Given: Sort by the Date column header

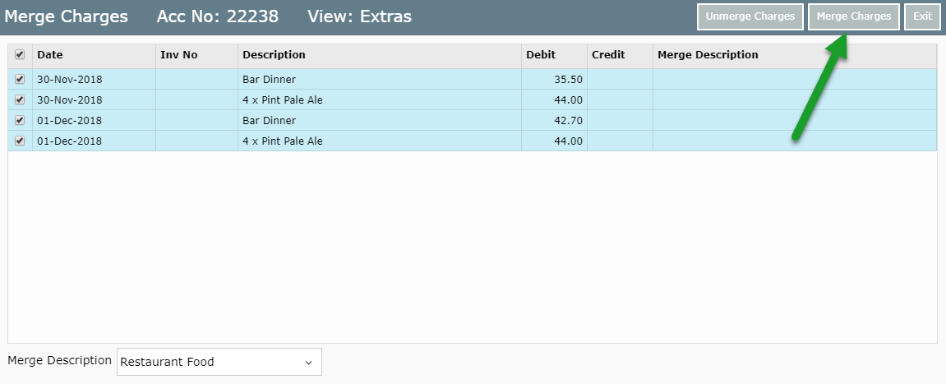Looking at the screenshot, I should point(50,55).
